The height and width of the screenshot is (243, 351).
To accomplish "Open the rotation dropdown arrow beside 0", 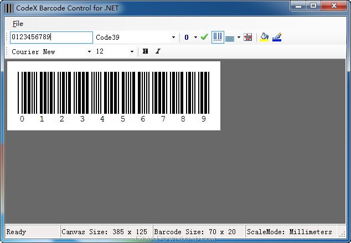I will pyautogui.click(x=195, y=38).
